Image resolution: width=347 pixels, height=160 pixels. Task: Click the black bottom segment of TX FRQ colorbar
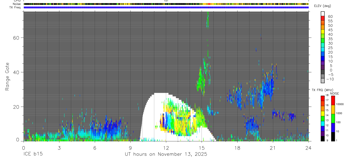323,138
